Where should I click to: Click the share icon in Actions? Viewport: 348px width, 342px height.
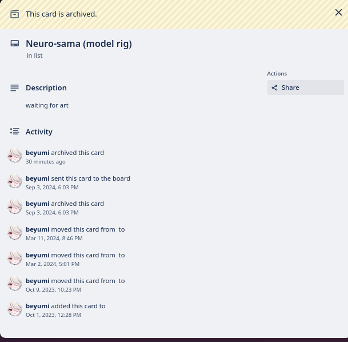pos(274,88)
